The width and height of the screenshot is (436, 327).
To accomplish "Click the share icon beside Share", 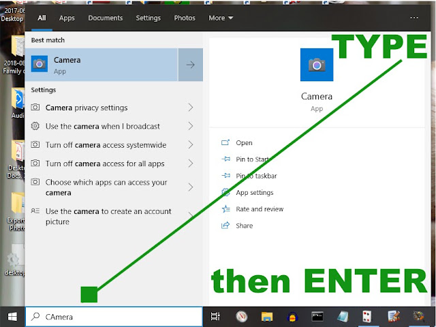I will 225,225.
